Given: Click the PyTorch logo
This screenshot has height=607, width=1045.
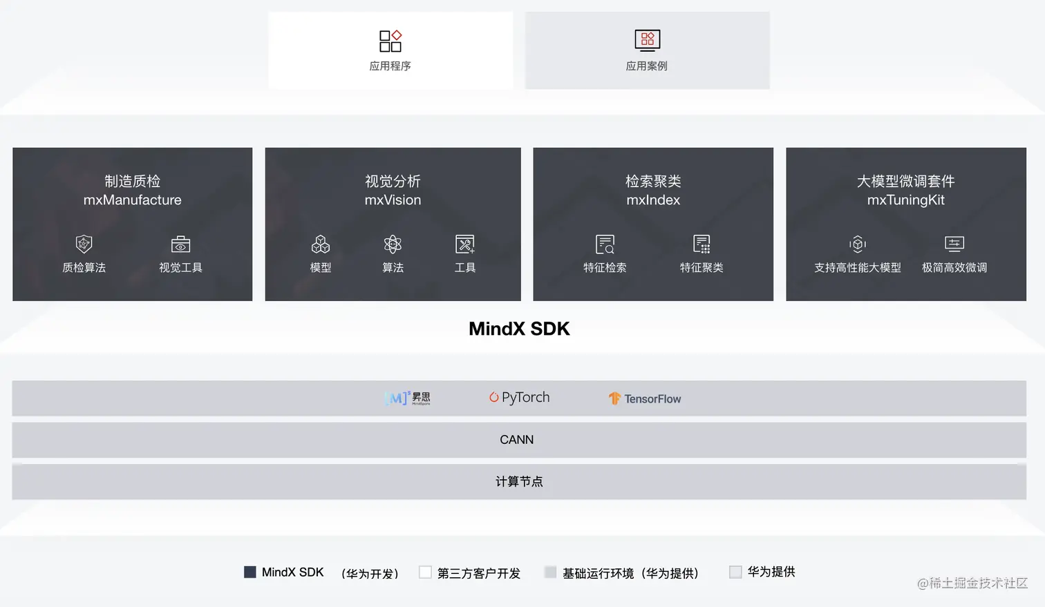Looking at the screenshot, I should pyautogui.click(x=520, y=397).
